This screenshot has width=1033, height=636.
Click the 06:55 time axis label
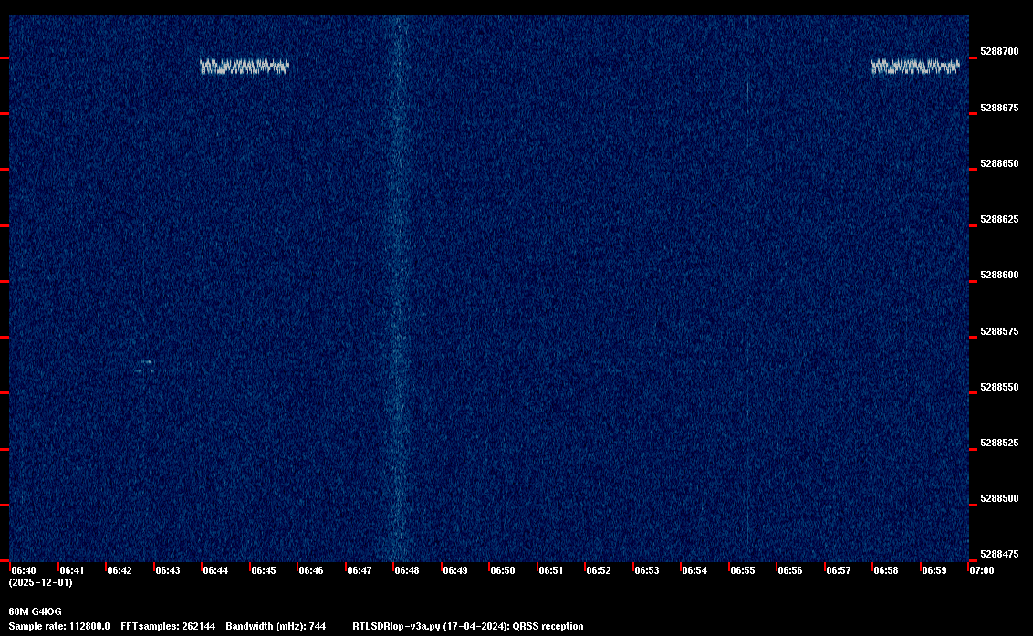click(743, 570)
